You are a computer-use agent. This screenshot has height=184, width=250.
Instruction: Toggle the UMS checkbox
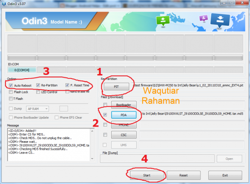105,145
